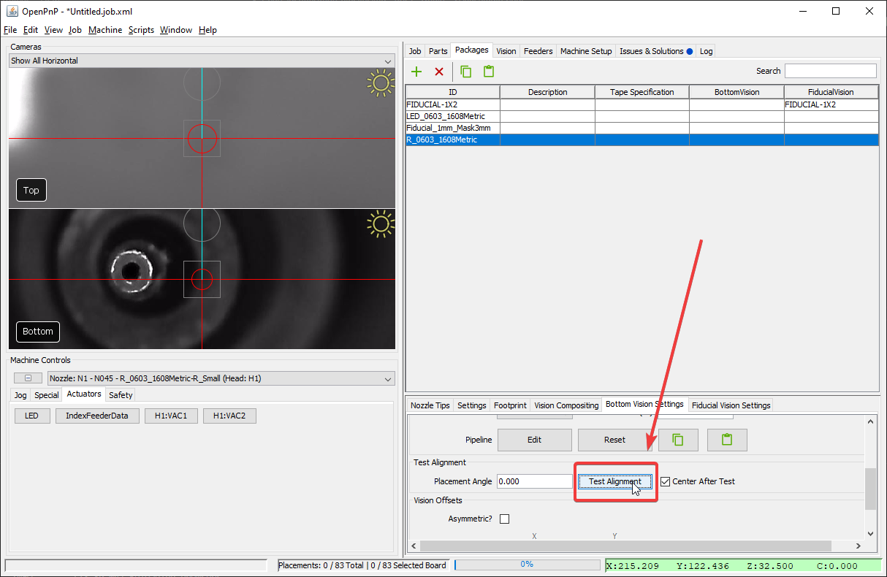Viewport: 887px width, 577px height.
Task: Open the Show All Horizontal camera dropdown
Action: point(202,61)
